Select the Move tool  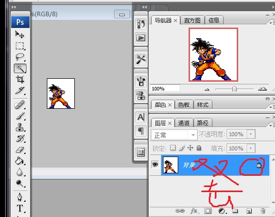point(20,34)
